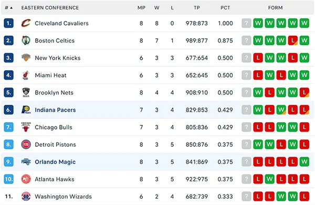Sort table by PCT column header
The height and width of the screenshot is (205, 315).
point(225,8)
